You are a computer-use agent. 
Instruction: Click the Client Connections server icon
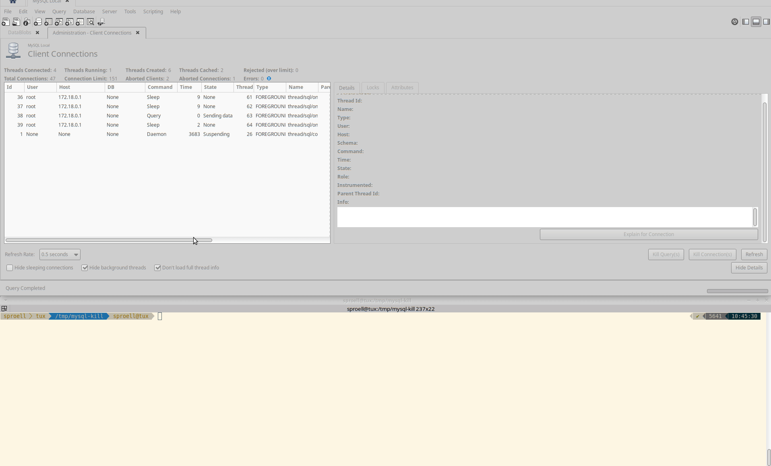click(13, 51)
